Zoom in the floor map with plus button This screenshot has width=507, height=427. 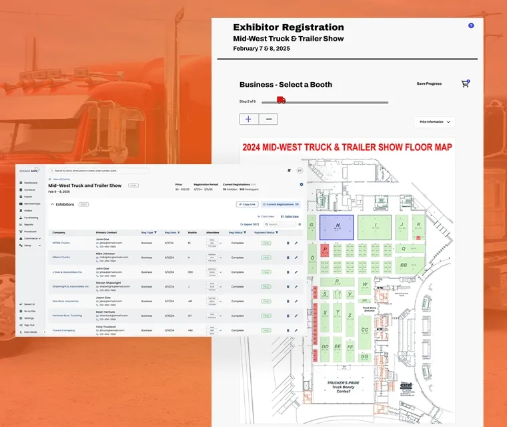pyautogui.click(x=249, y=119)
